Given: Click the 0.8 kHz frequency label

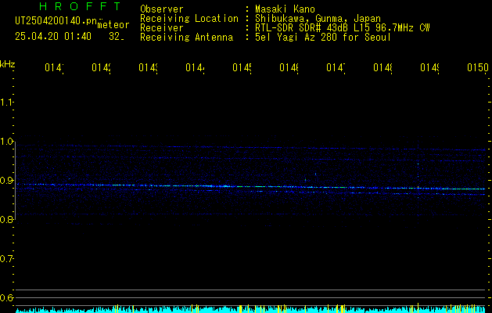Looking at the screenshot, I should point(6,219).
